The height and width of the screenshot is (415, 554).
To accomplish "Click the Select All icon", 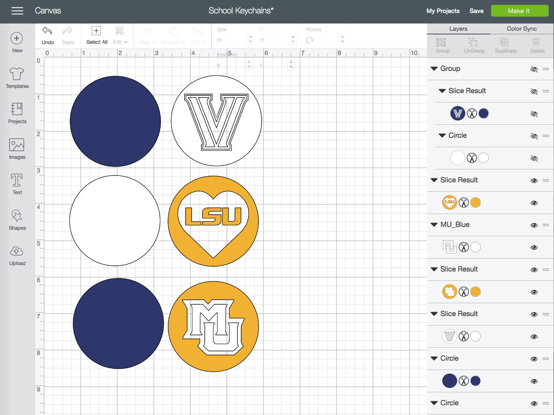I will (97, 31).
